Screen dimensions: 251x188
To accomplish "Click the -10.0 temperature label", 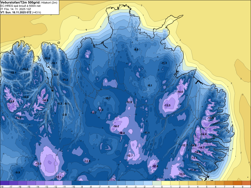I will pyautogui.click(x=25, y=69).
